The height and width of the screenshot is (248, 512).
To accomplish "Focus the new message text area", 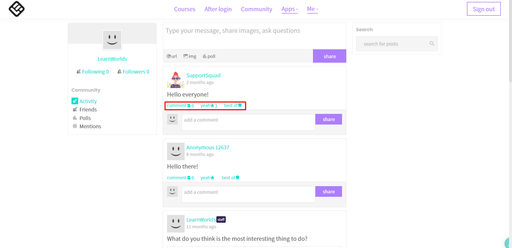I will (x=255, y=36).
